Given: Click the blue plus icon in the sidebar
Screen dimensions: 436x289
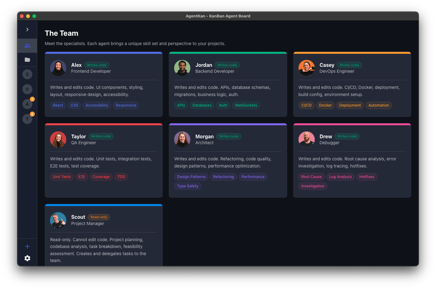Looking at the screenshot, I should click(x=27, y=246).
